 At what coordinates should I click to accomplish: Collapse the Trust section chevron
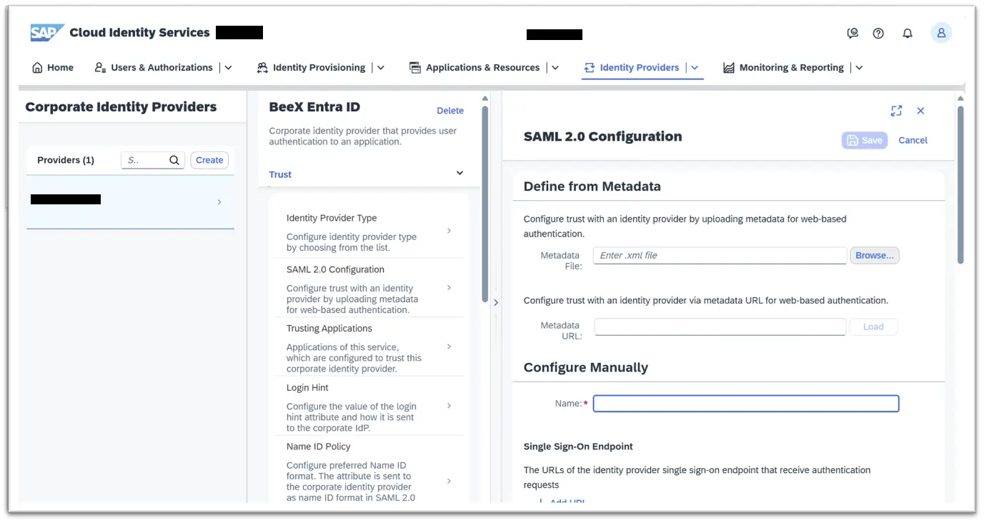459,173
